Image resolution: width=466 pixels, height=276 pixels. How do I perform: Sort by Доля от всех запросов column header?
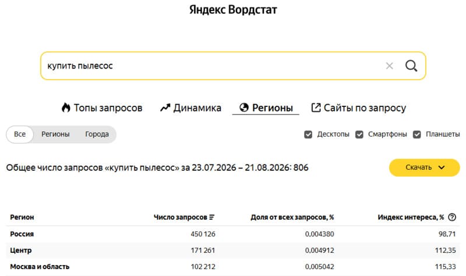point(292,217)
